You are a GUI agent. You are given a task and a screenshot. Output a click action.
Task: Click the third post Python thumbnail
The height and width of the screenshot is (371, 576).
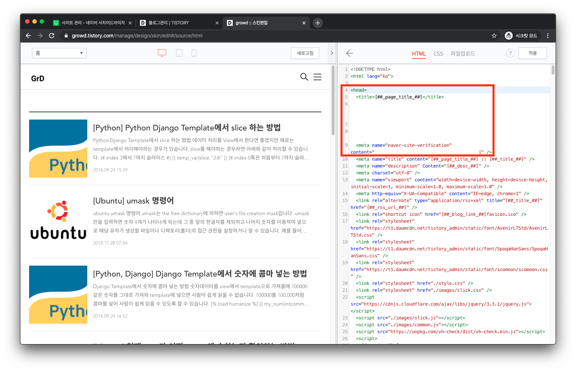(x=58, y=295)
